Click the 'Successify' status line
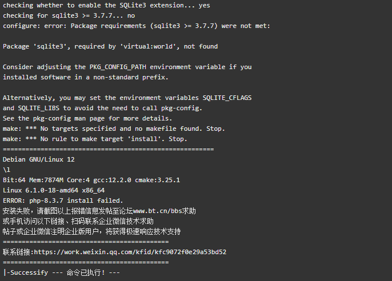 pos(62,272)
